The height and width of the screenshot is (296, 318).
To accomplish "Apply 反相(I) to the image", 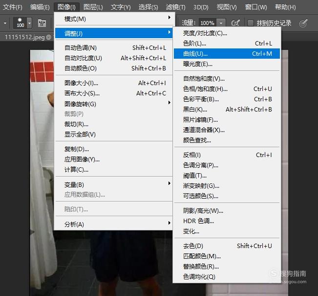I will click(227, 155).
